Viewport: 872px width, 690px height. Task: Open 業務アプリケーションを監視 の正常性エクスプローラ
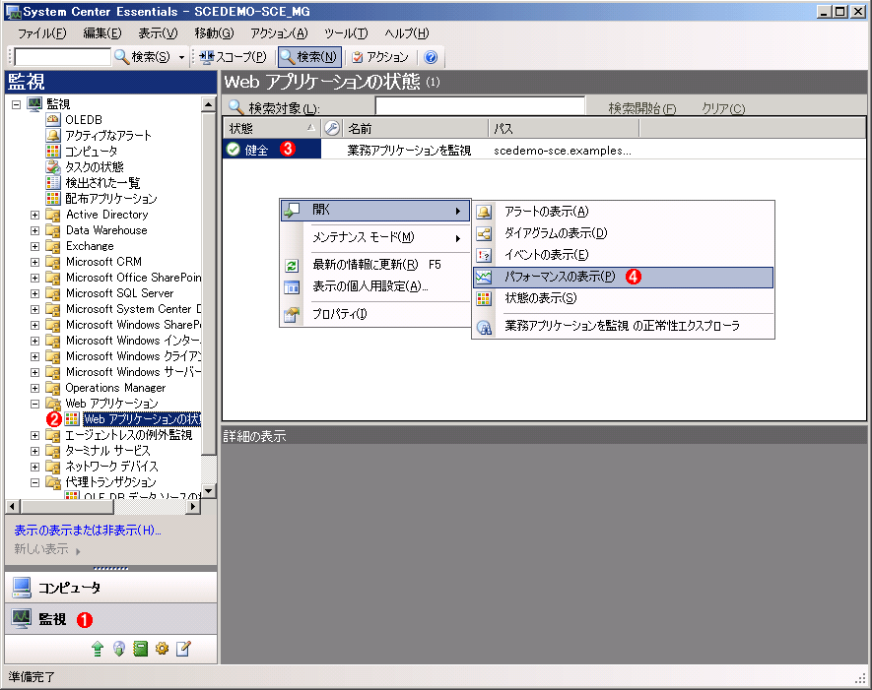[623, 326]
